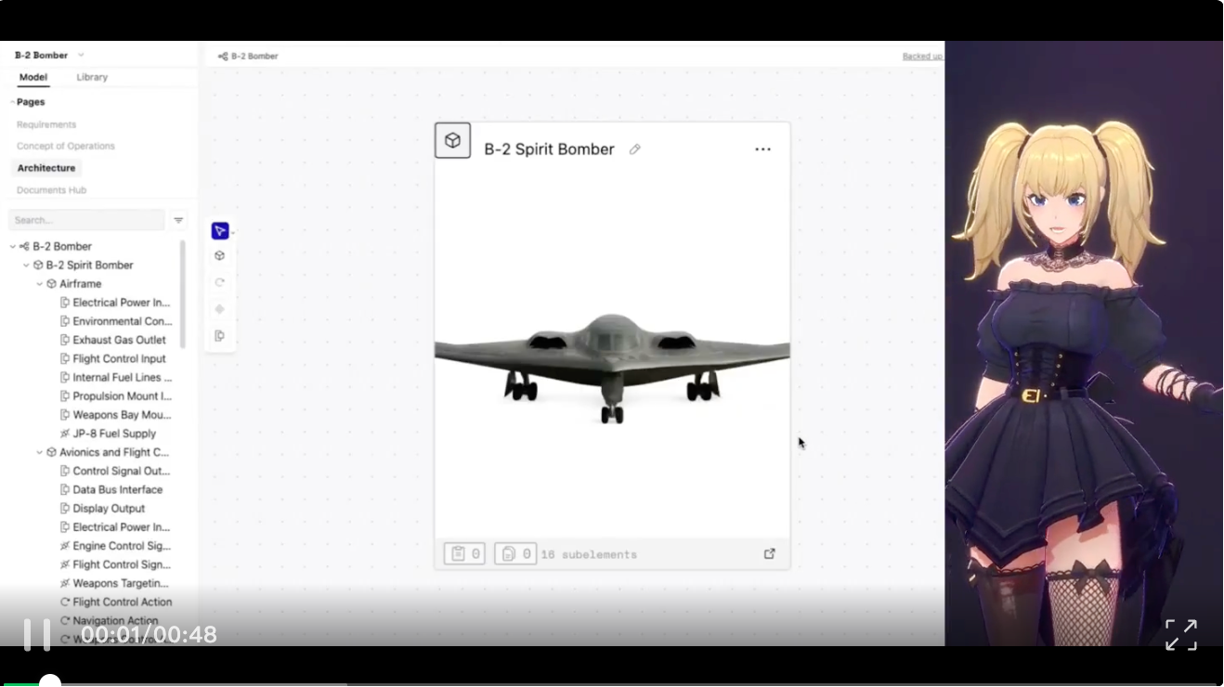Collapse the Airframe tree node
The width and height of the screenshot is (1224, 687).
point(39,284)
